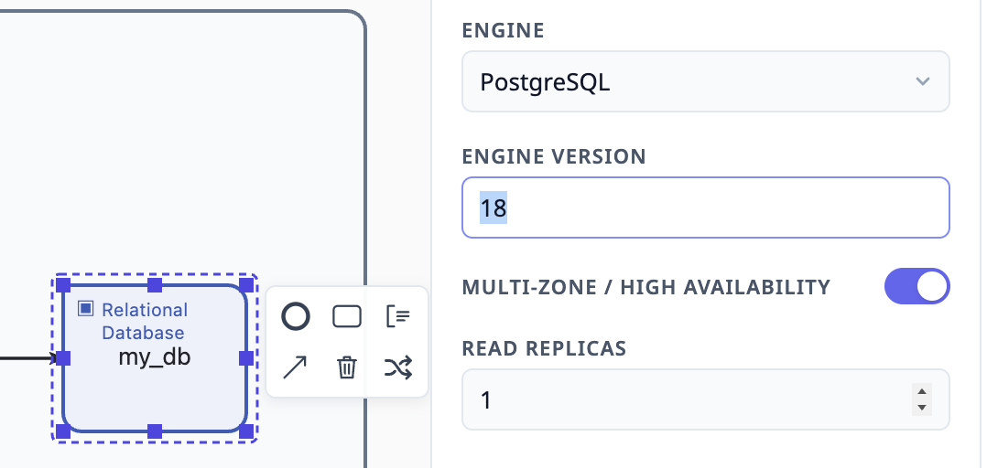Click the top-middle resize handle of my_db node
The image size is (987, 468).
point(155,285)
